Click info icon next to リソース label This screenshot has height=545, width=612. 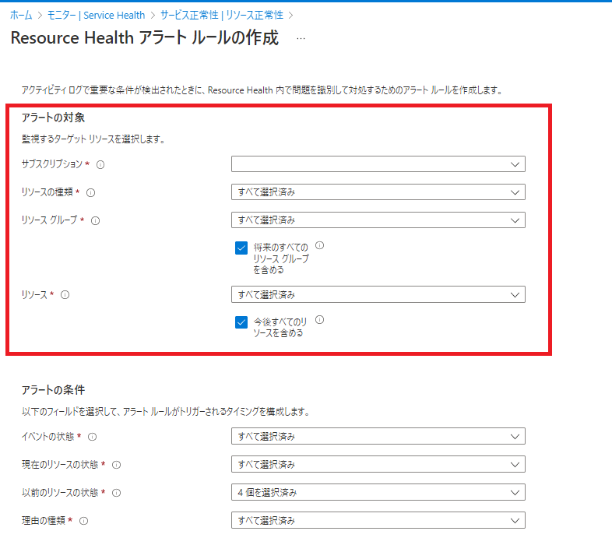(x=65, y=295)
